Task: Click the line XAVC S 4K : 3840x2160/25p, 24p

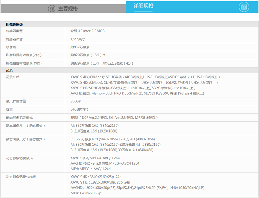Action: pos(96,177)
